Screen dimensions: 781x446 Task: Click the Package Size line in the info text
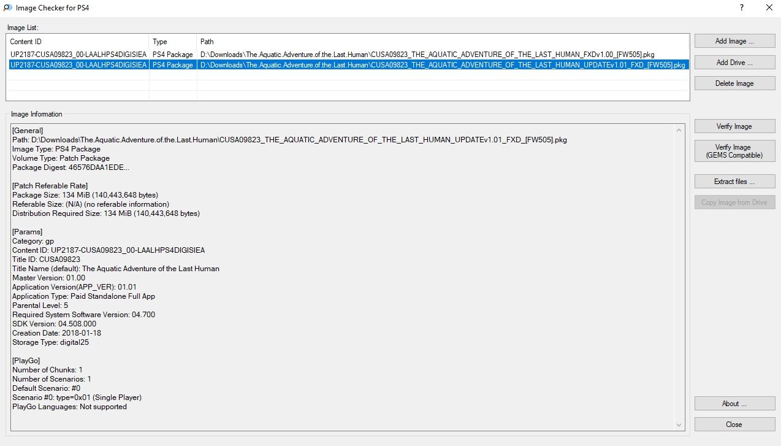(x=85, y=195)
